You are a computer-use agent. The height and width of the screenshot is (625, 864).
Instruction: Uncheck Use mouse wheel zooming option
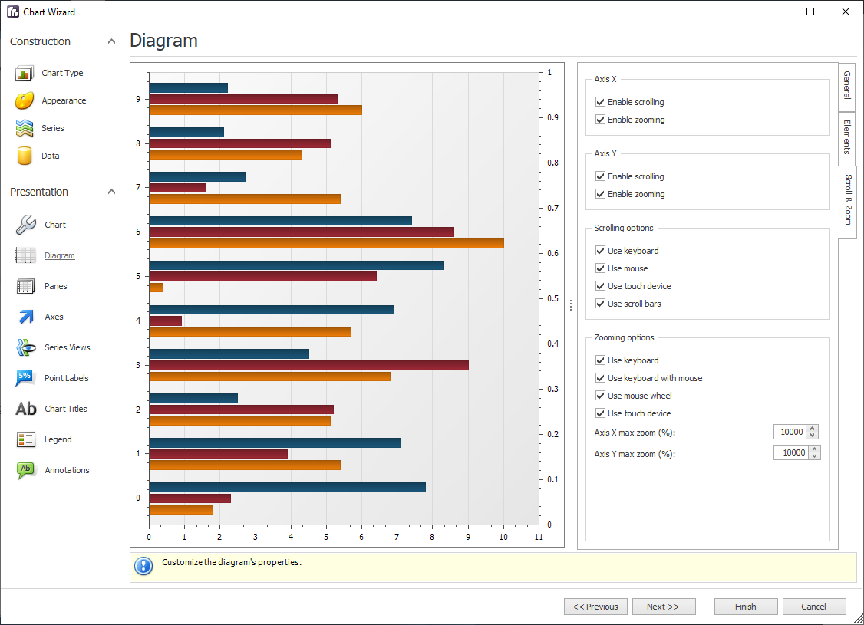click(x=600, y=395)
